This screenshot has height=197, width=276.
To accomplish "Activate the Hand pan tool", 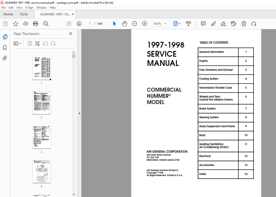I will coord(125,24).
